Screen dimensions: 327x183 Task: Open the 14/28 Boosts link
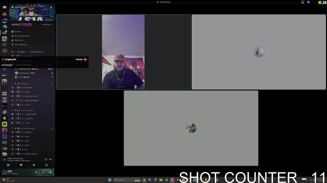[47, 24]
